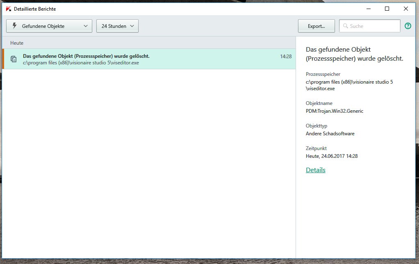Click PDM:Trojan.Win32.Generic object name
Image resolution: width=419 pixels, height=264 pixels.
tap(335, 111)
